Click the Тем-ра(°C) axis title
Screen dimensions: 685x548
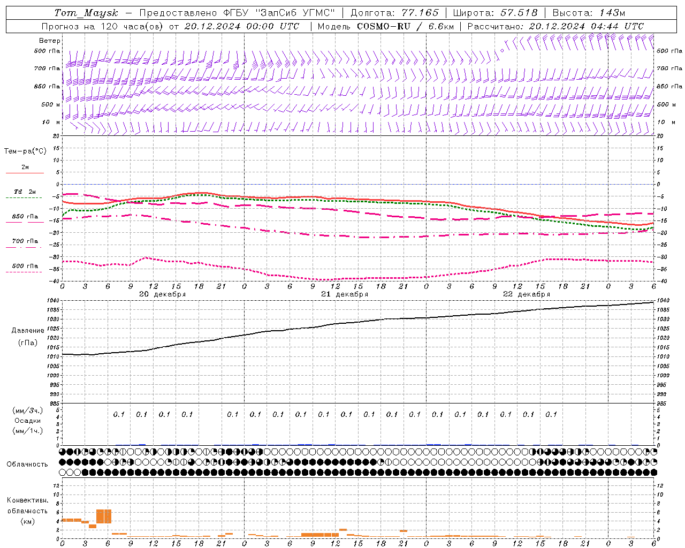25,151
